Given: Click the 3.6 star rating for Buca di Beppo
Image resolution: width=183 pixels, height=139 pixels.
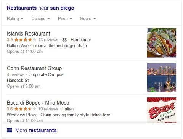Looking at the screenshot, I should coord(21,109).
